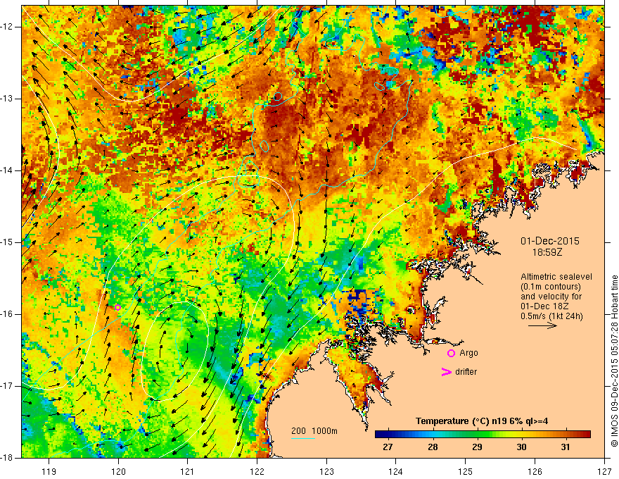Image resolution: width=619 pixels, height=479 pixels.
Task: Click the longitude axis label 124
Action: [x=396, y=471]
